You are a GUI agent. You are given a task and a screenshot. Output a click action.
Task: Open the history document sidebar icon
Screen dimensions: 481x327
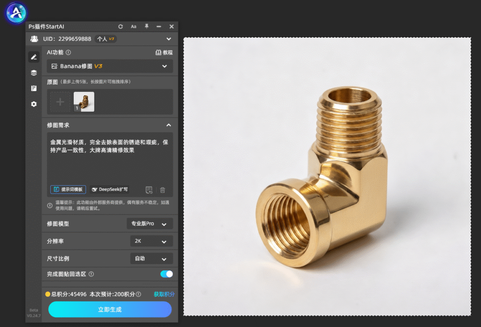(x=34, y=88)
